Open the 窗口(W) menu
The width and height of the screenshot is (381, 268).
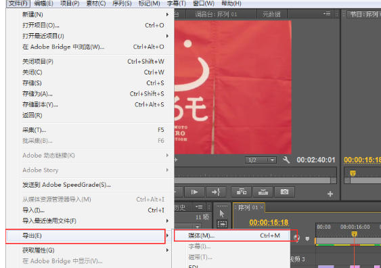(204, 3)
